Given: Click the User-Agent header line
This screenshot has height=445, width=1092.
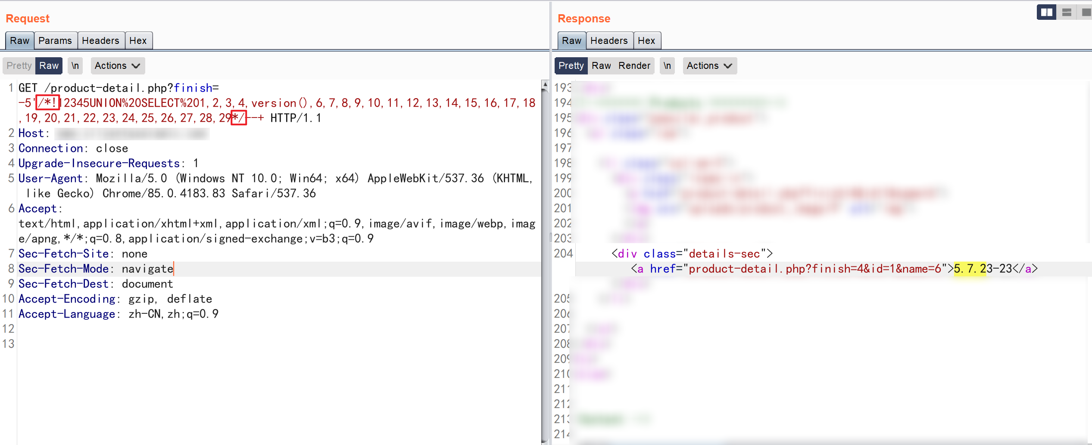Looking at the screenshot, I should pos(276,186).
